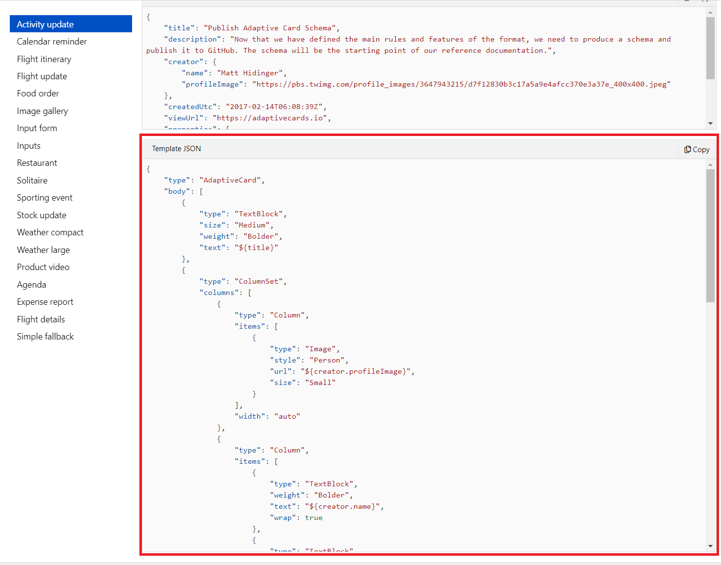Select the Input form sample
The image size is (721, 565).
coord(37,128)
